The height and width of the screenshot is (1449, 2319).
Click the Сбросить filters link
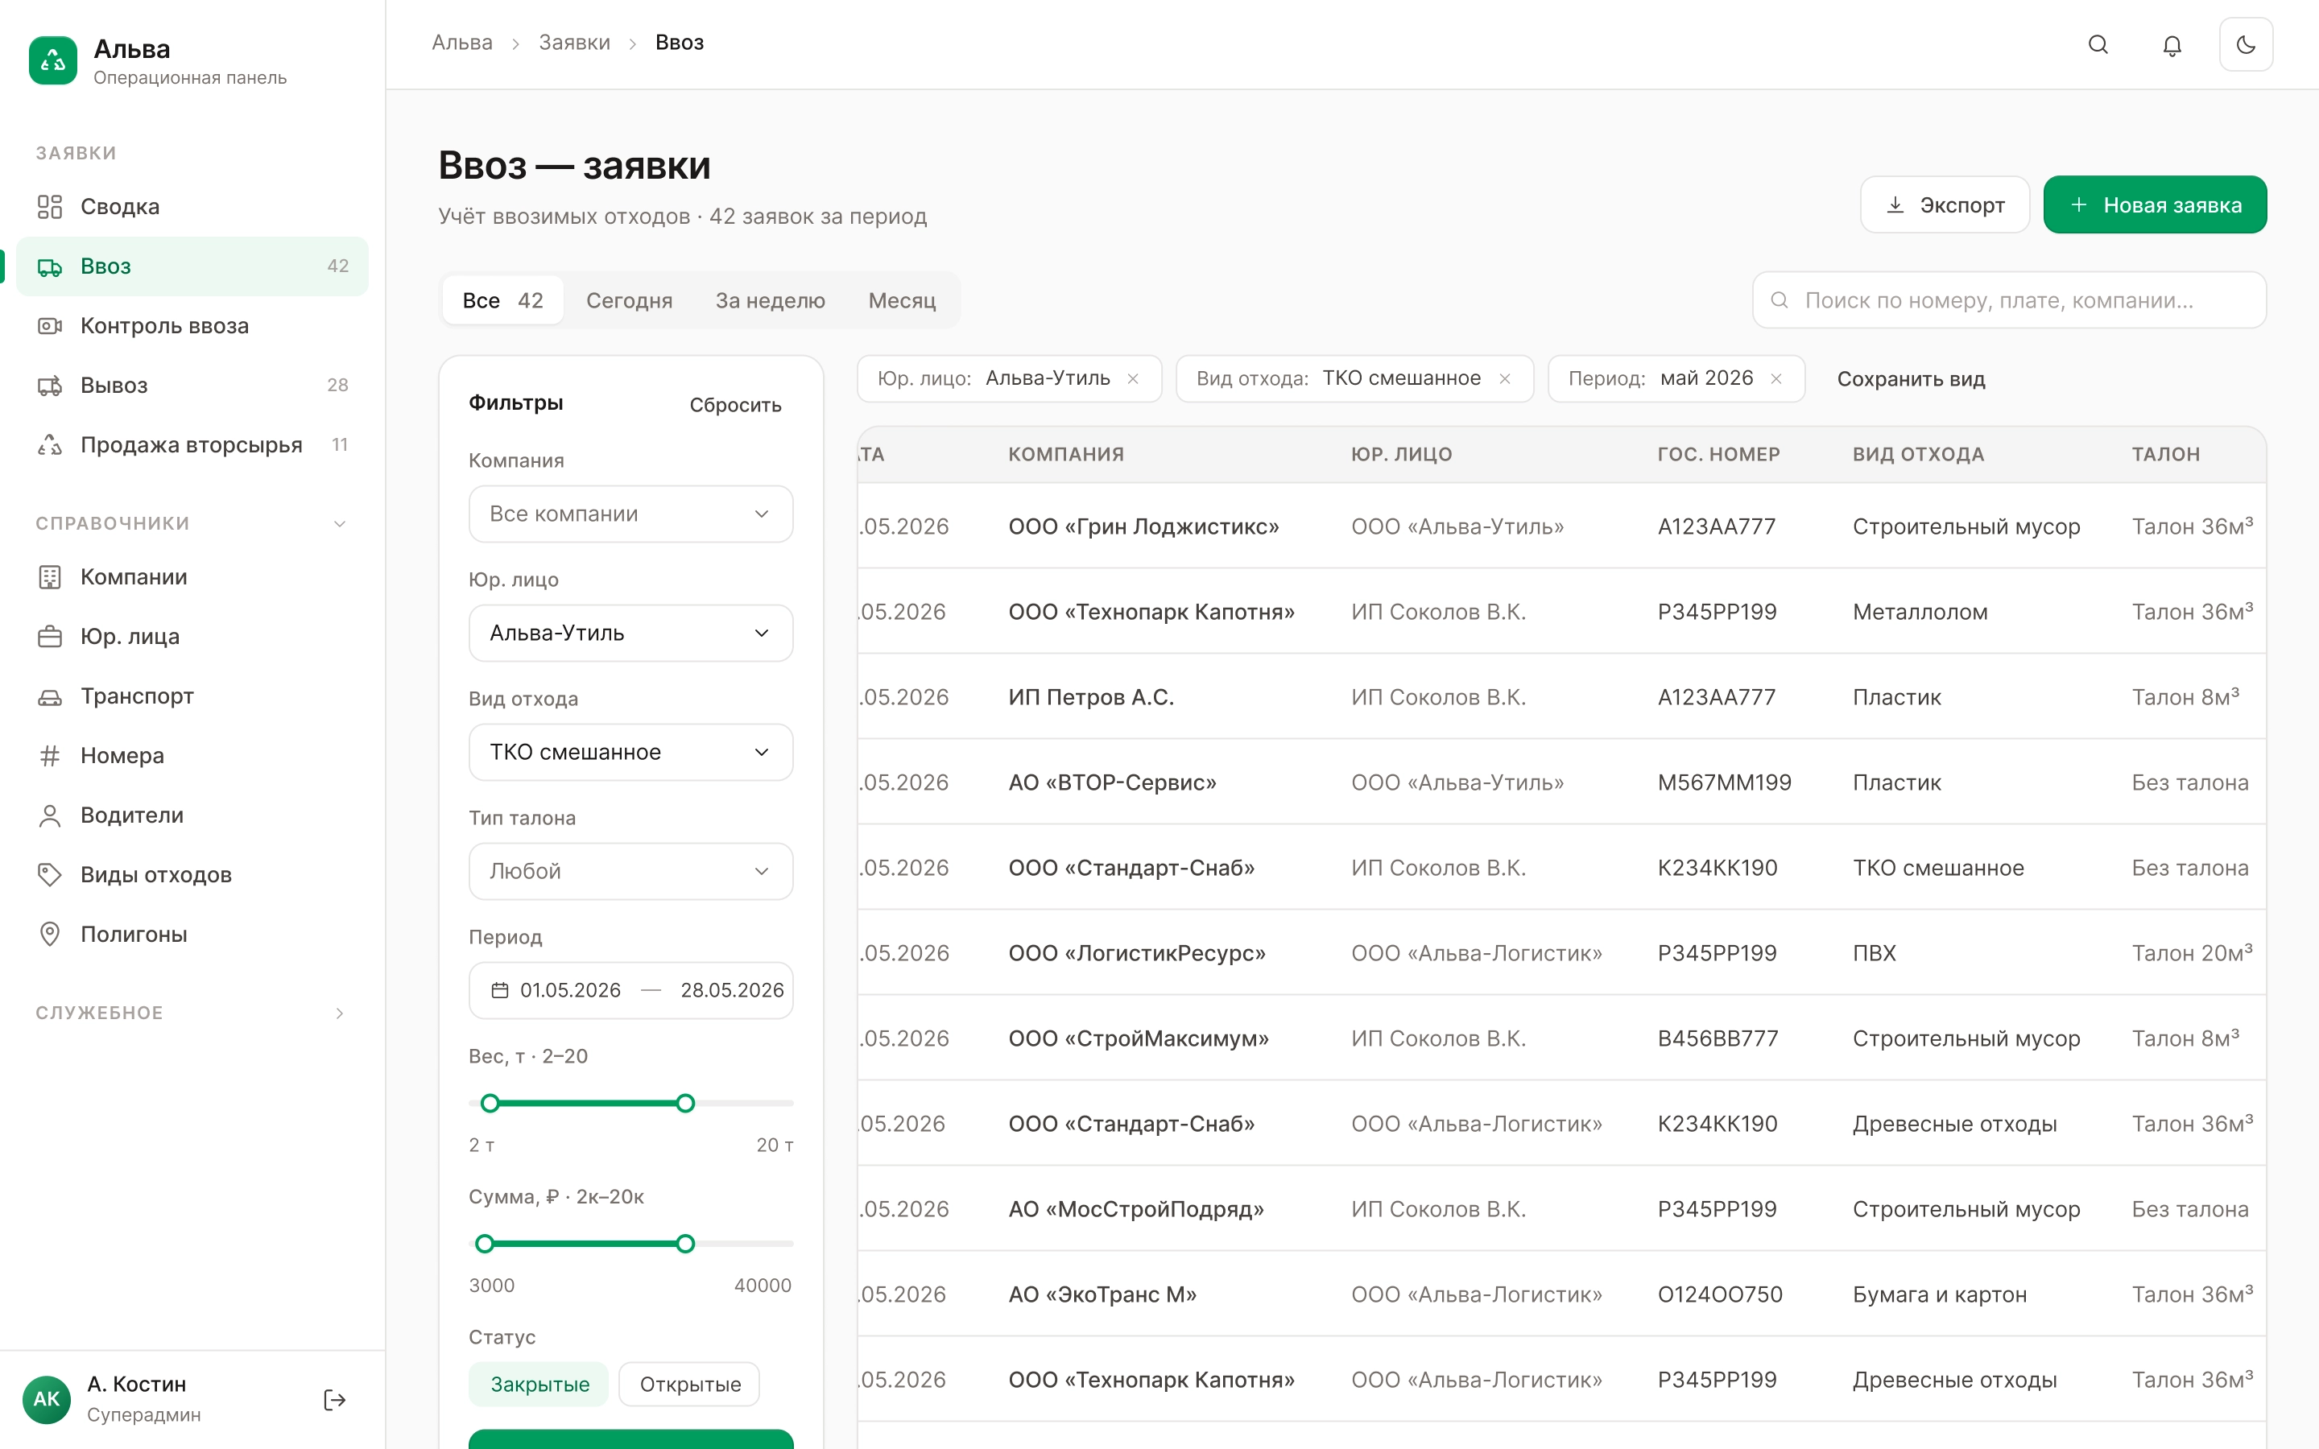735,406
